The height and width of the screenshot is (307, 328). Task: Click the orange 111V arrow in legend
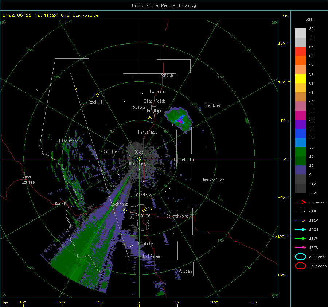pyautogui.click(x=300, y=220)
